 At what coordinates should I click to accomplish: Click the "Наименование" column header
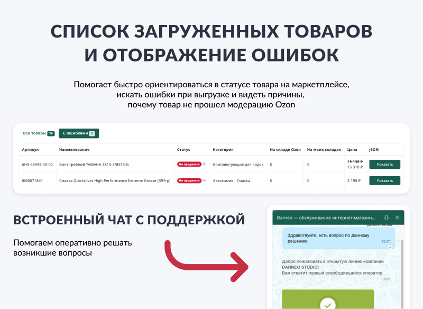click(75, 150)
